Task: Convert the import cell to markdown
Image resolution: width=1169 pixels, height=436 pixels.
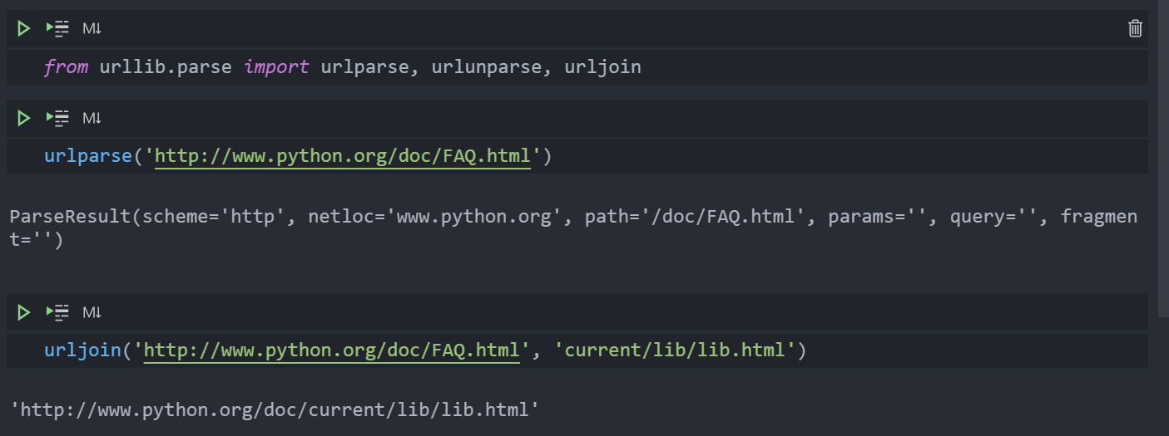Action: pyautogui.click(x=92, y=29)
